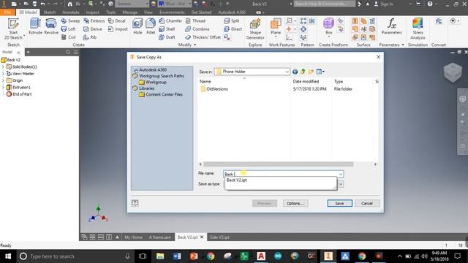
Task: Select the Coil tool
Action: tap(68, 37)
